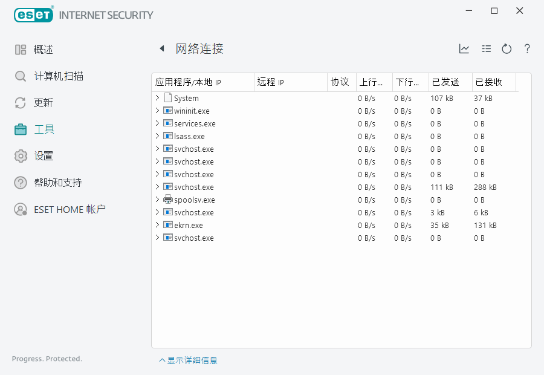The height and width of the screenshot is (375, 544).
Task: Sort by 已发送 sent column header
Action: [x=451, y=82]
